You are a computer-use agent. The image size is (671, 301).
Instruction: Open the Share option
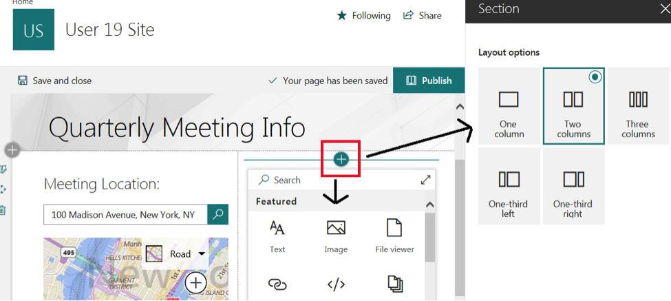(422, 16)
